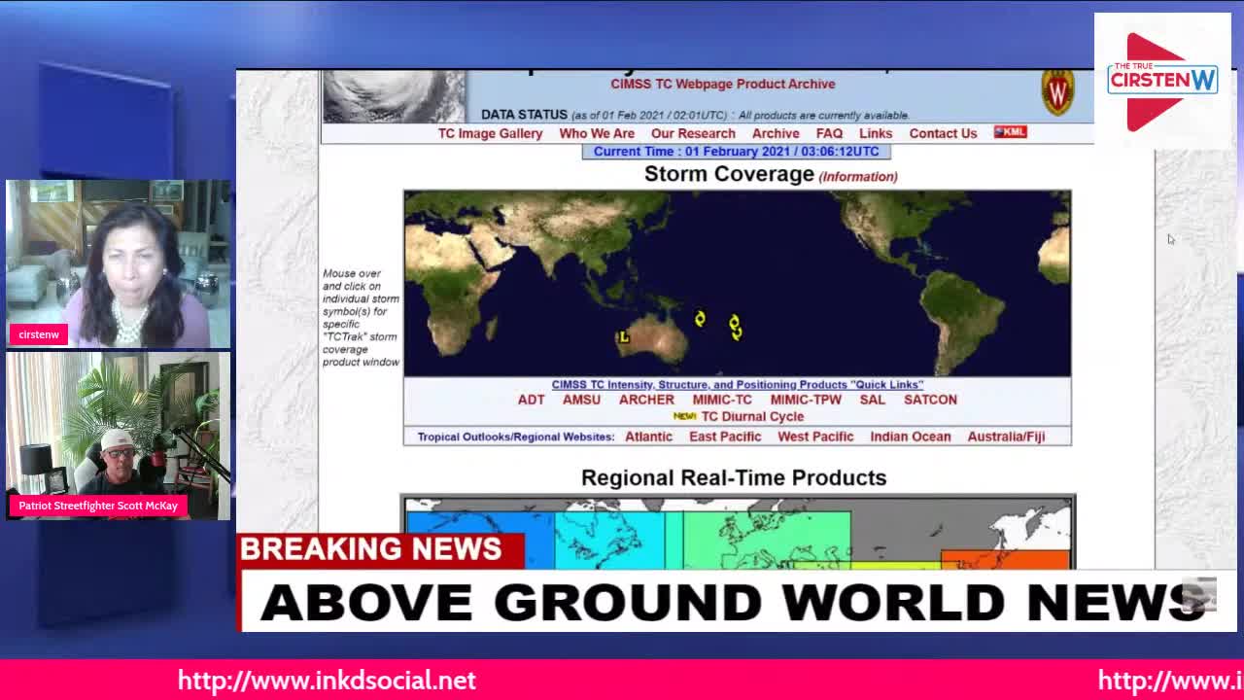Open the MIMIC-TPW product link
Viewport: 1244px width, 700px height.
pyautogui.click(x=806, y=400)
